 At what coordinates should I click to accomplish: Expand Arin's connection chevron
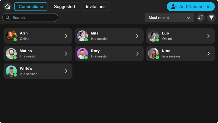66,36
